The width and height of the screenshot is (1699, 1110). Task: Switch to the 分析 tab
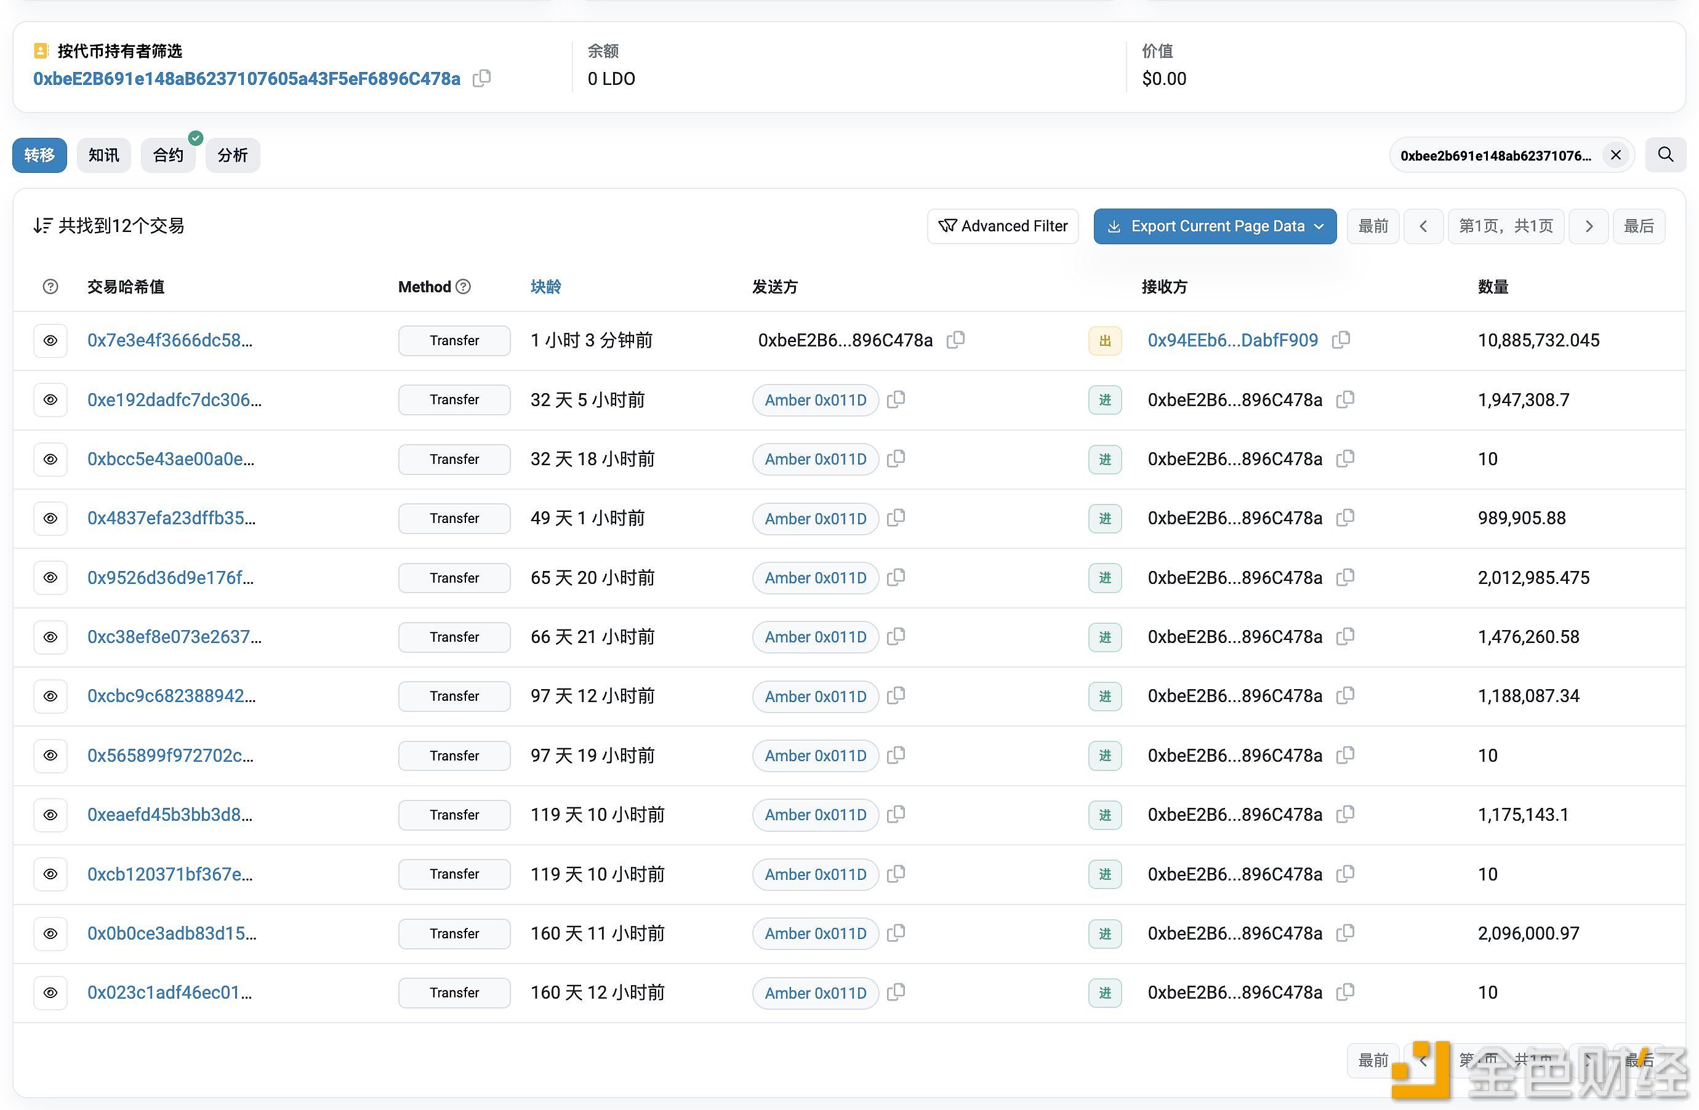[233, 155]
